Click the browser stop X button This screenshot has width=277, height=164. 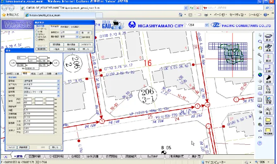pos(198,8)
